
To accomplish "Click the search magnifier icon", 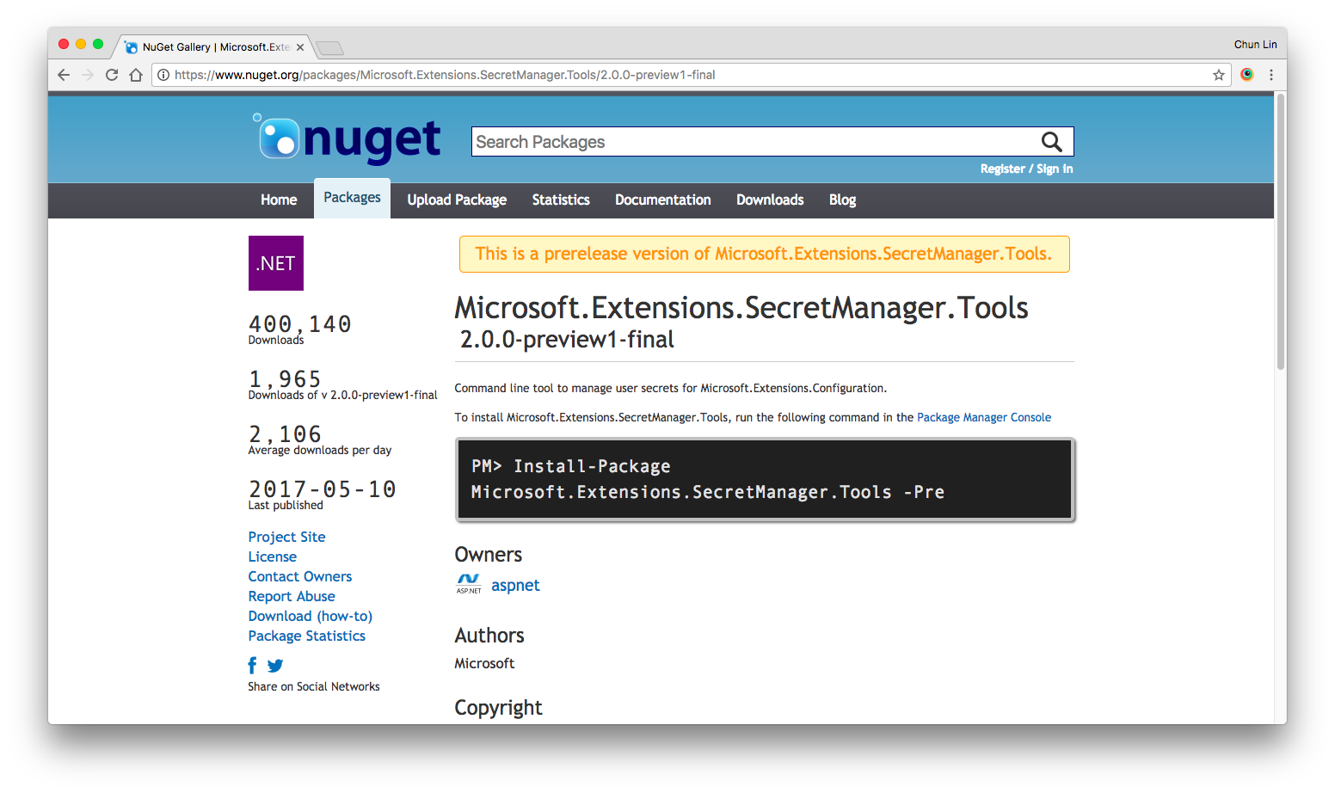I will (1051, 142).
